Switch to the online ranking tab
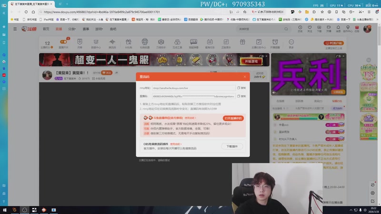This screenshot has height=214, width=381. (280, 101)
